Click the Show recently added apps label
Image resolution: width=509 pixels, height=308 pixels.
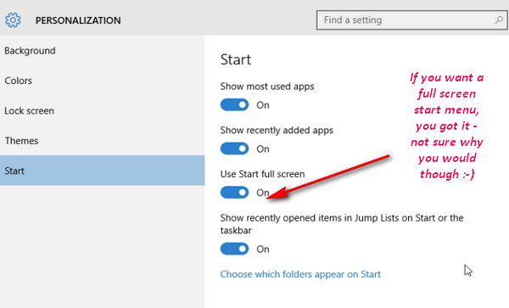277,130
